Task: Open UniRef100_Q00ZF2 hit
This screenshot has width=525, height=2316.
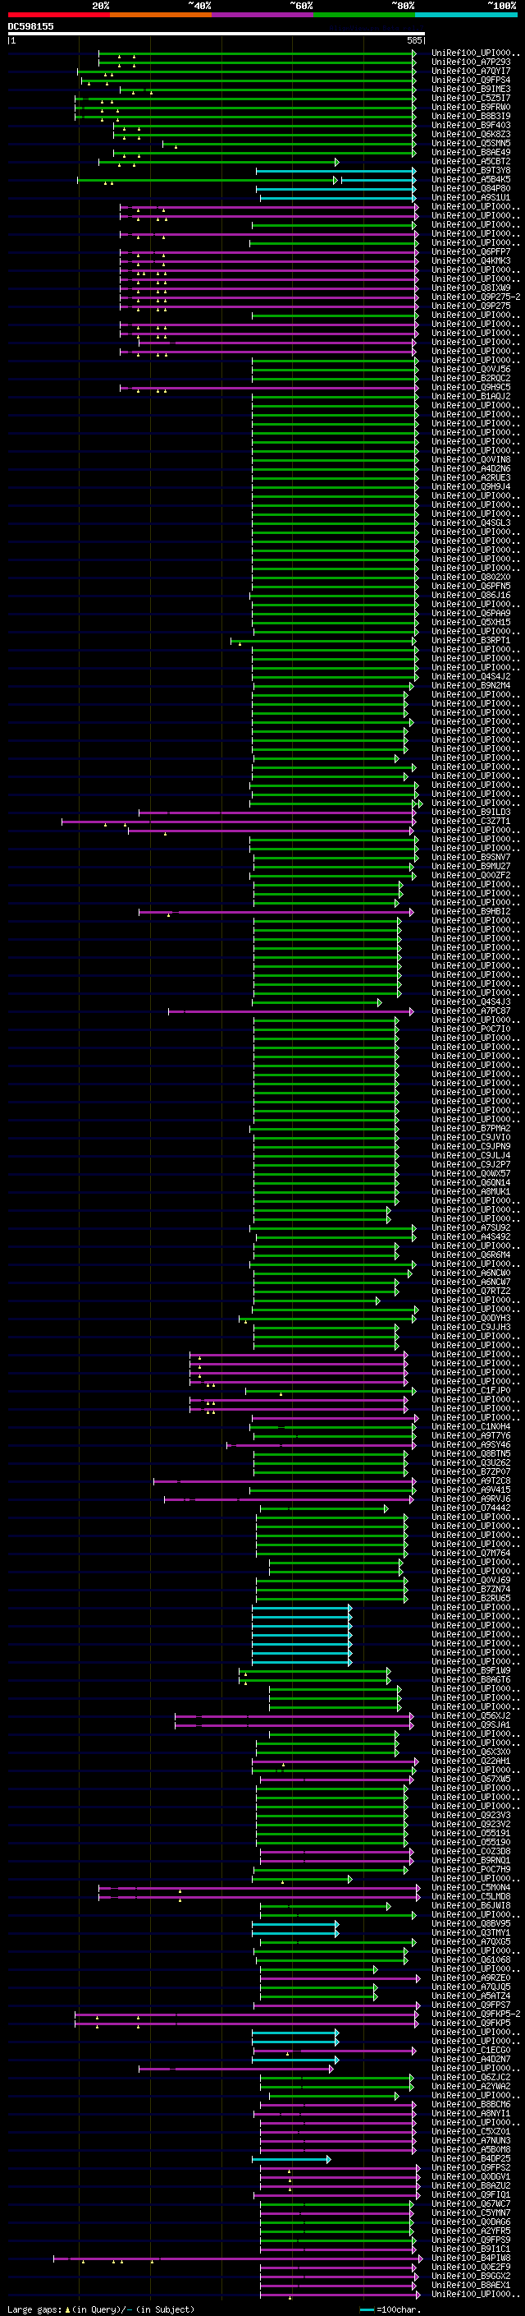Action: tap(471, 875)
